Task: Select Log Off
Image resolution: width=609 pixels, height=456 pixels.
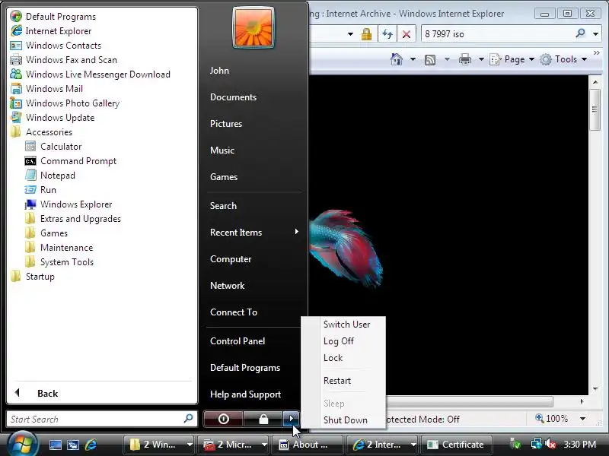Action: coord(339,340)
